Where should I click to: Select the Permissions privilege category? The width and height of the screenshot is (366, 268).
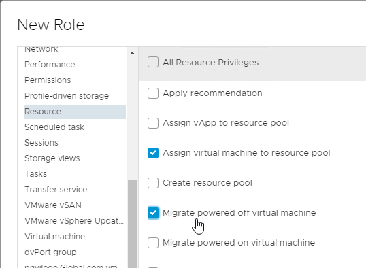point(48,80)
